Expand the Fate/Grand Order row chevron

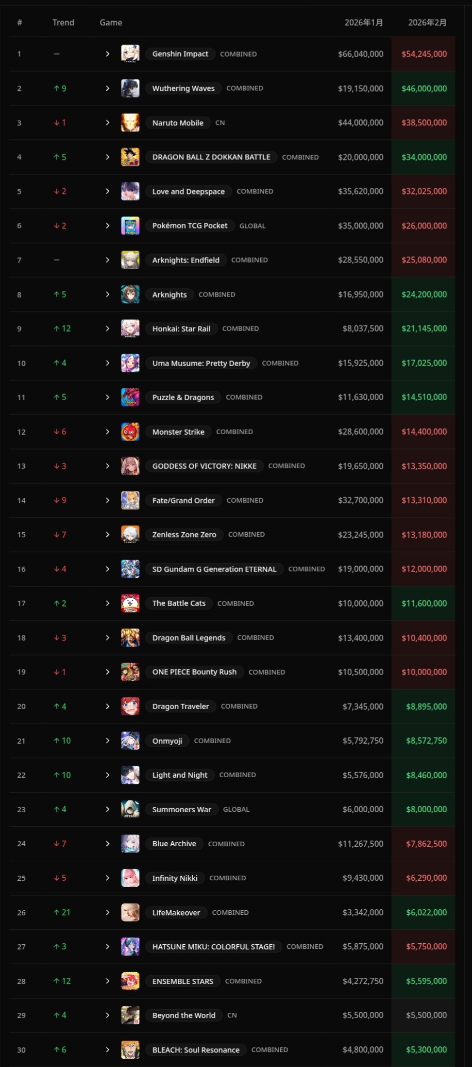coord(107,500)
